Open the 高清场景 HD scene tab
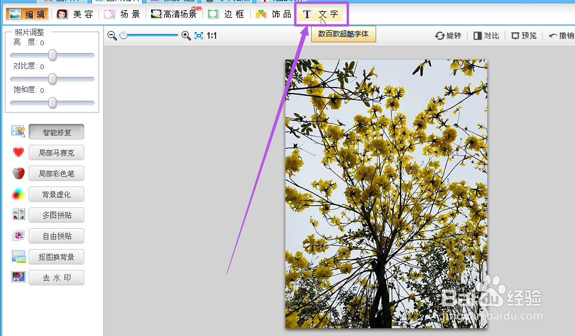This screenshot has width=575, height=336. pos(176,14)
